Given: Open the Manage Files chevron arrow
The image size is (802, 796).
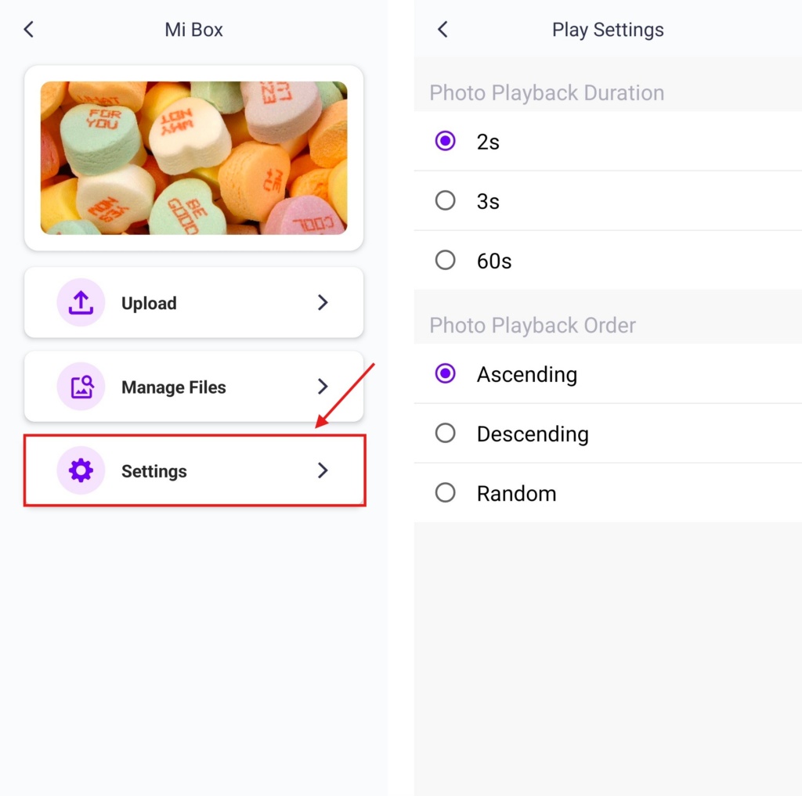Looking at the screenshot, I should point(322,387).
